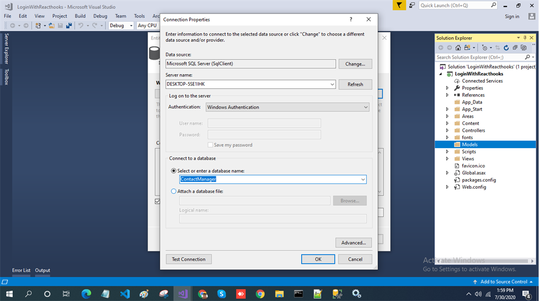Viewport: 539px width, 301px height.
Task: Open the Server name dropdown
Action: click(x=332, y=84)
